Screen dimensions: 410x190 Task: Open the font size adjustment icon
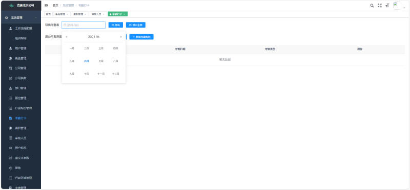(x=387, y=6)
